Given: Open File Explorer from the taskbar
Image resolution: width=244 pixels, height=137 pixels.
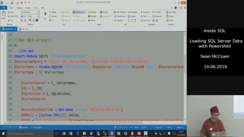Looking at the screenshot, I should coord(84,134).
